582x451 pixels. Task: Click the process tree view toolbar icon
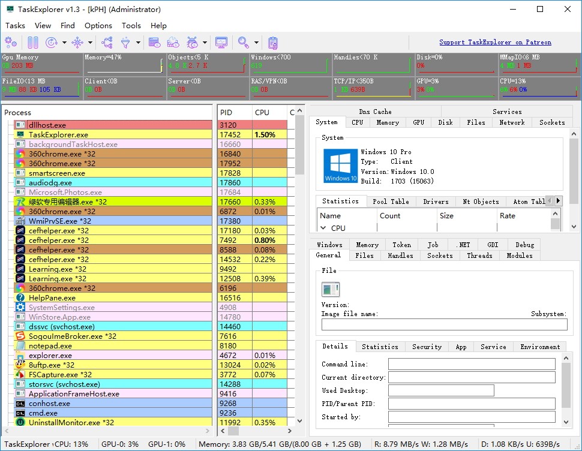(107, 43)
